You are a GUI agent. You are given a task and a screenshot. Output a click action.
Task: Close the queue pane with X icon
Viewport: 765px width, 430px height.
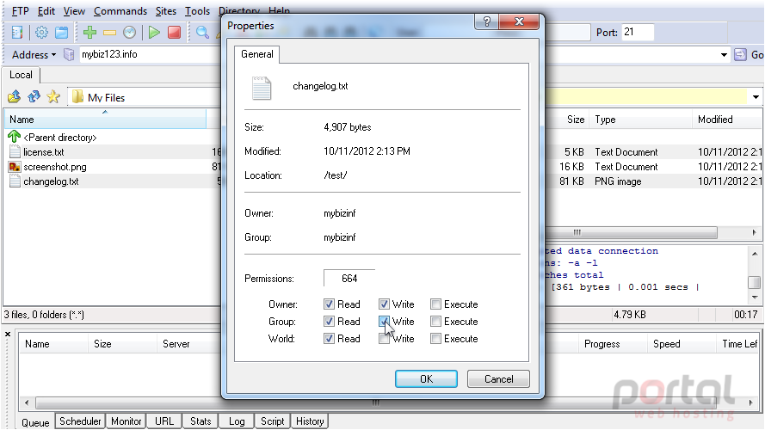coord(8,335)
